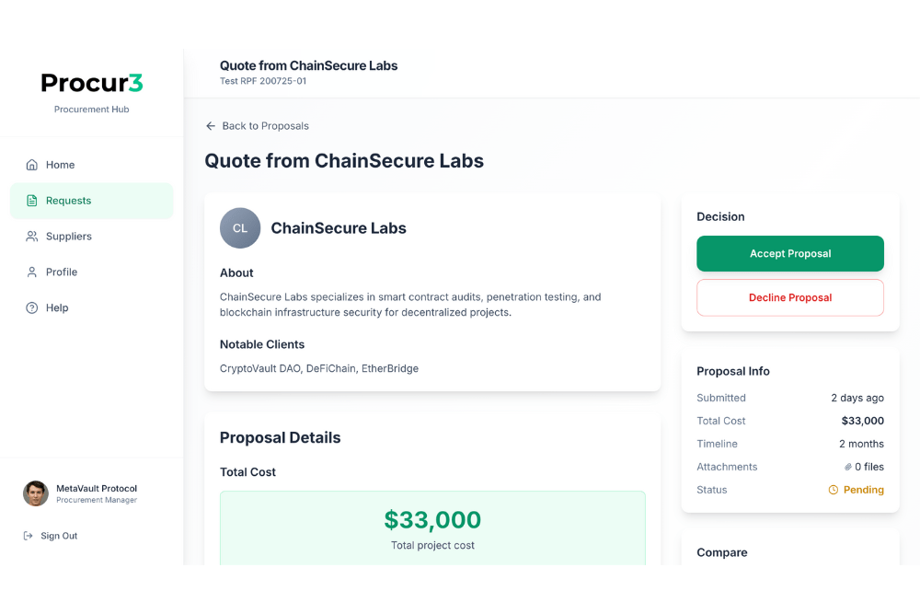Click the Pending clock status icon
The height and width of the screenshot is (614, 920).
coord(834,490)
